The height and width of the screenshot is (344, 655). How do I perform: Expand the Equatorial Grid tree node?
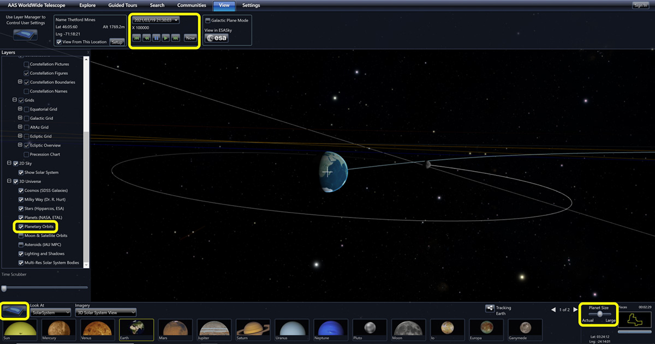(x=20, y=109)
